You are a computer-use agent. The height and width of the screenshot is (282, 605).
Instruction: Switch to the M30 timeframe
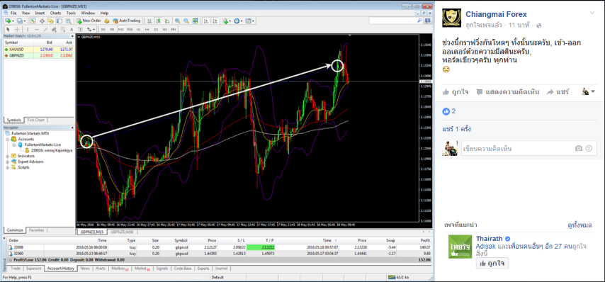130,29
